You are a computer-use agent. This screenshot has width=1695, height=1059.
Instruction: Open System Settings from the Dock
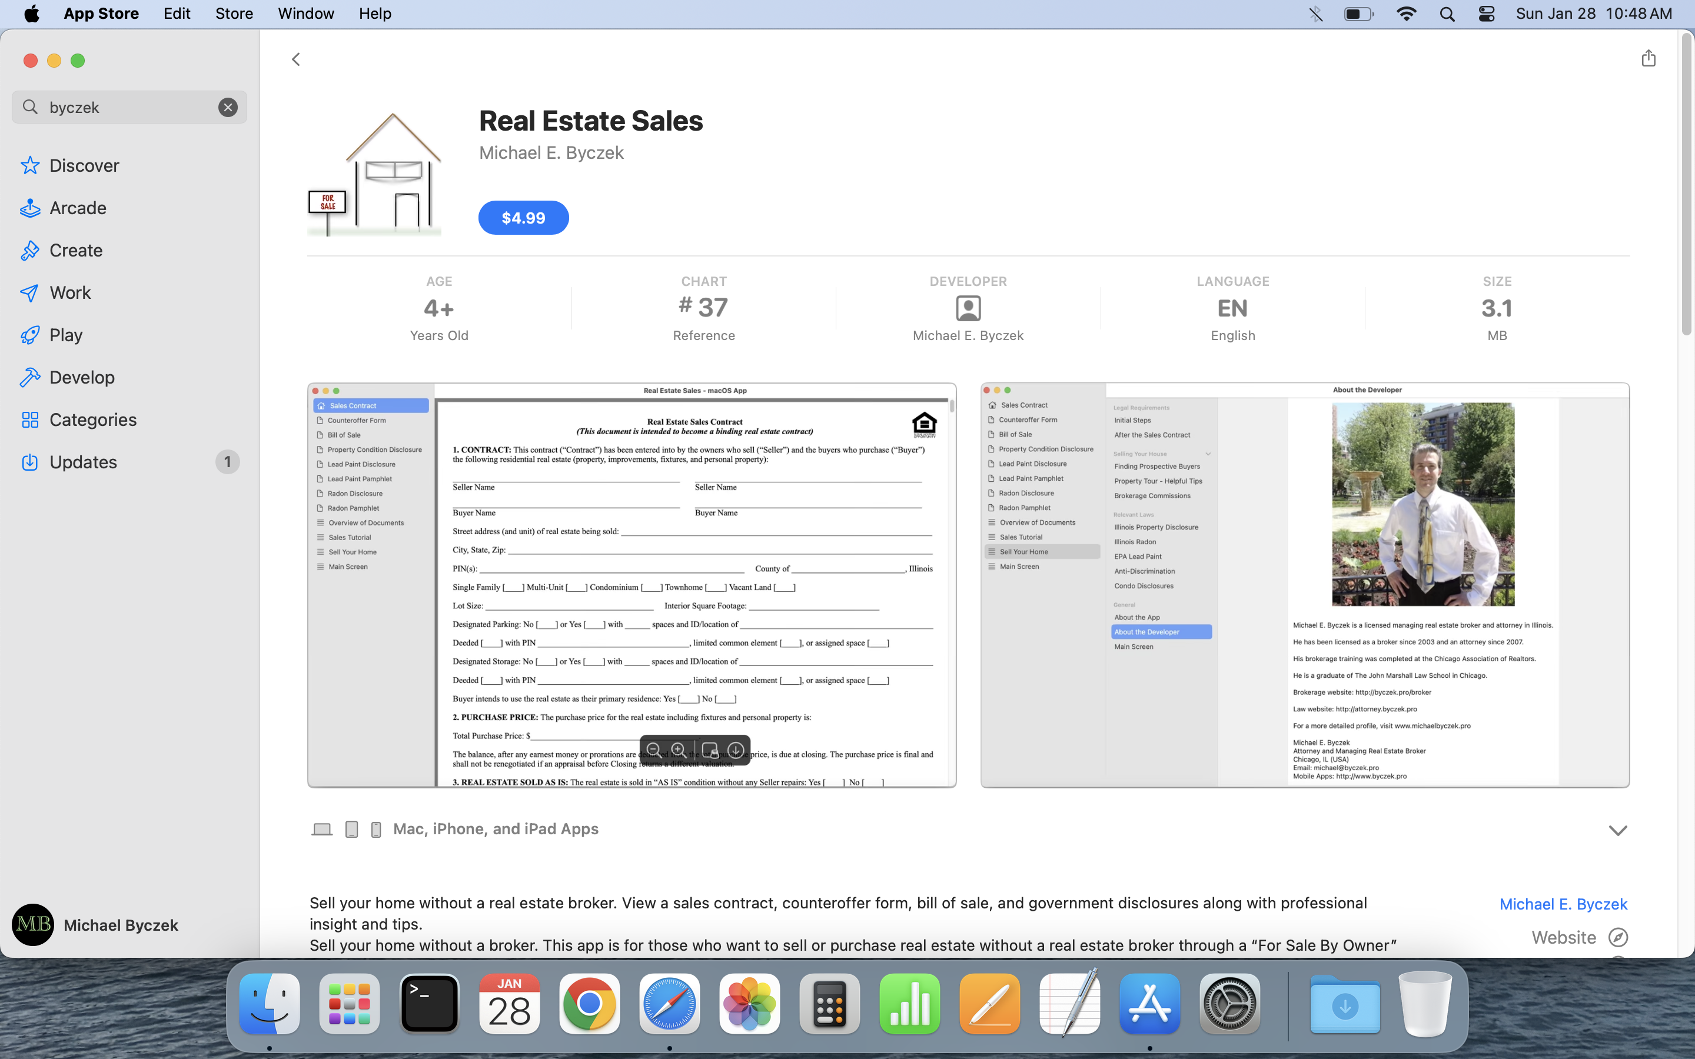[1229, 1003]
